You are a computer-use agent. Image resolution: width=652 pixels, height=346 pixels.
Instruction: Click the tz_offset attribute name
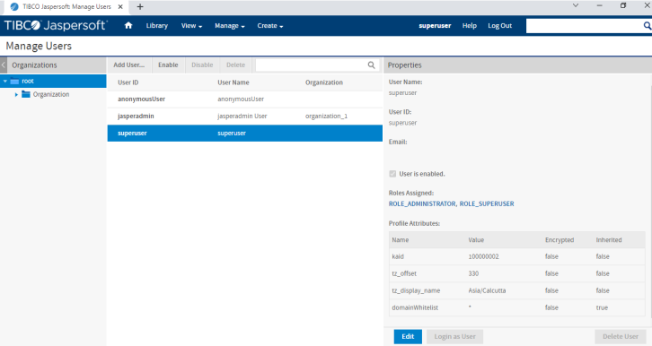click(x=404, y=273)
